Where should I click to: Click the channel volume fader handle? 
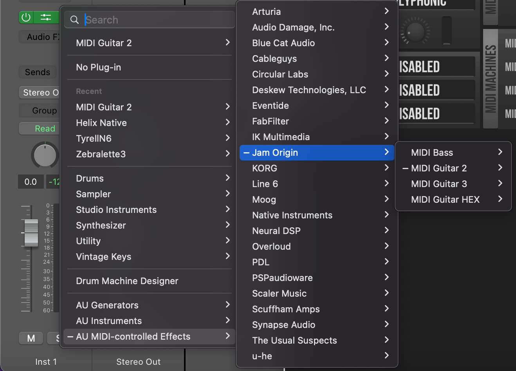coord(31,233)
